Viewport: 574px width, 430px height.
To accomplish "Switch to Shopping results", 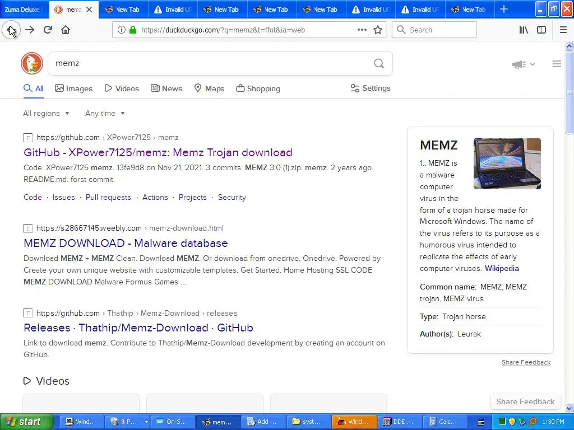I will [x=258, y=88].
